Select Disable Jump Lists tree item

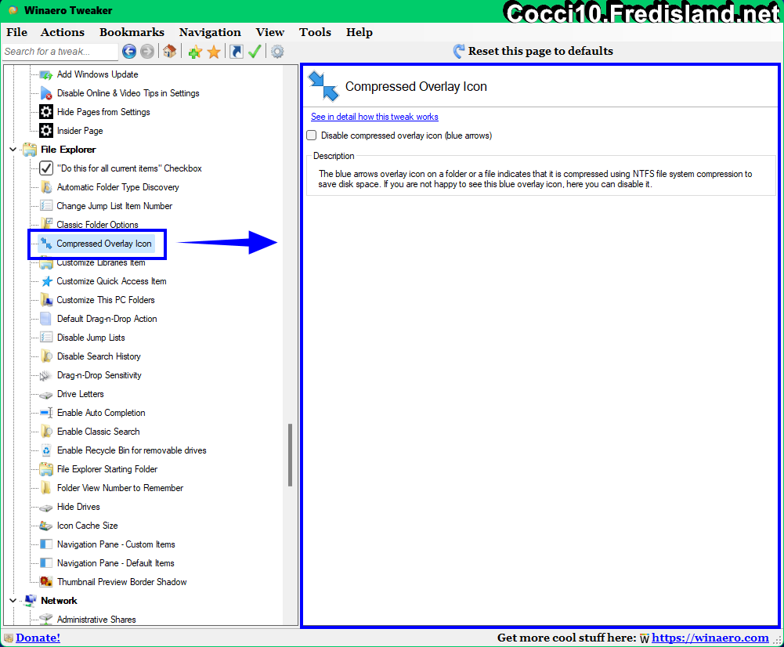tap(91, 338)
